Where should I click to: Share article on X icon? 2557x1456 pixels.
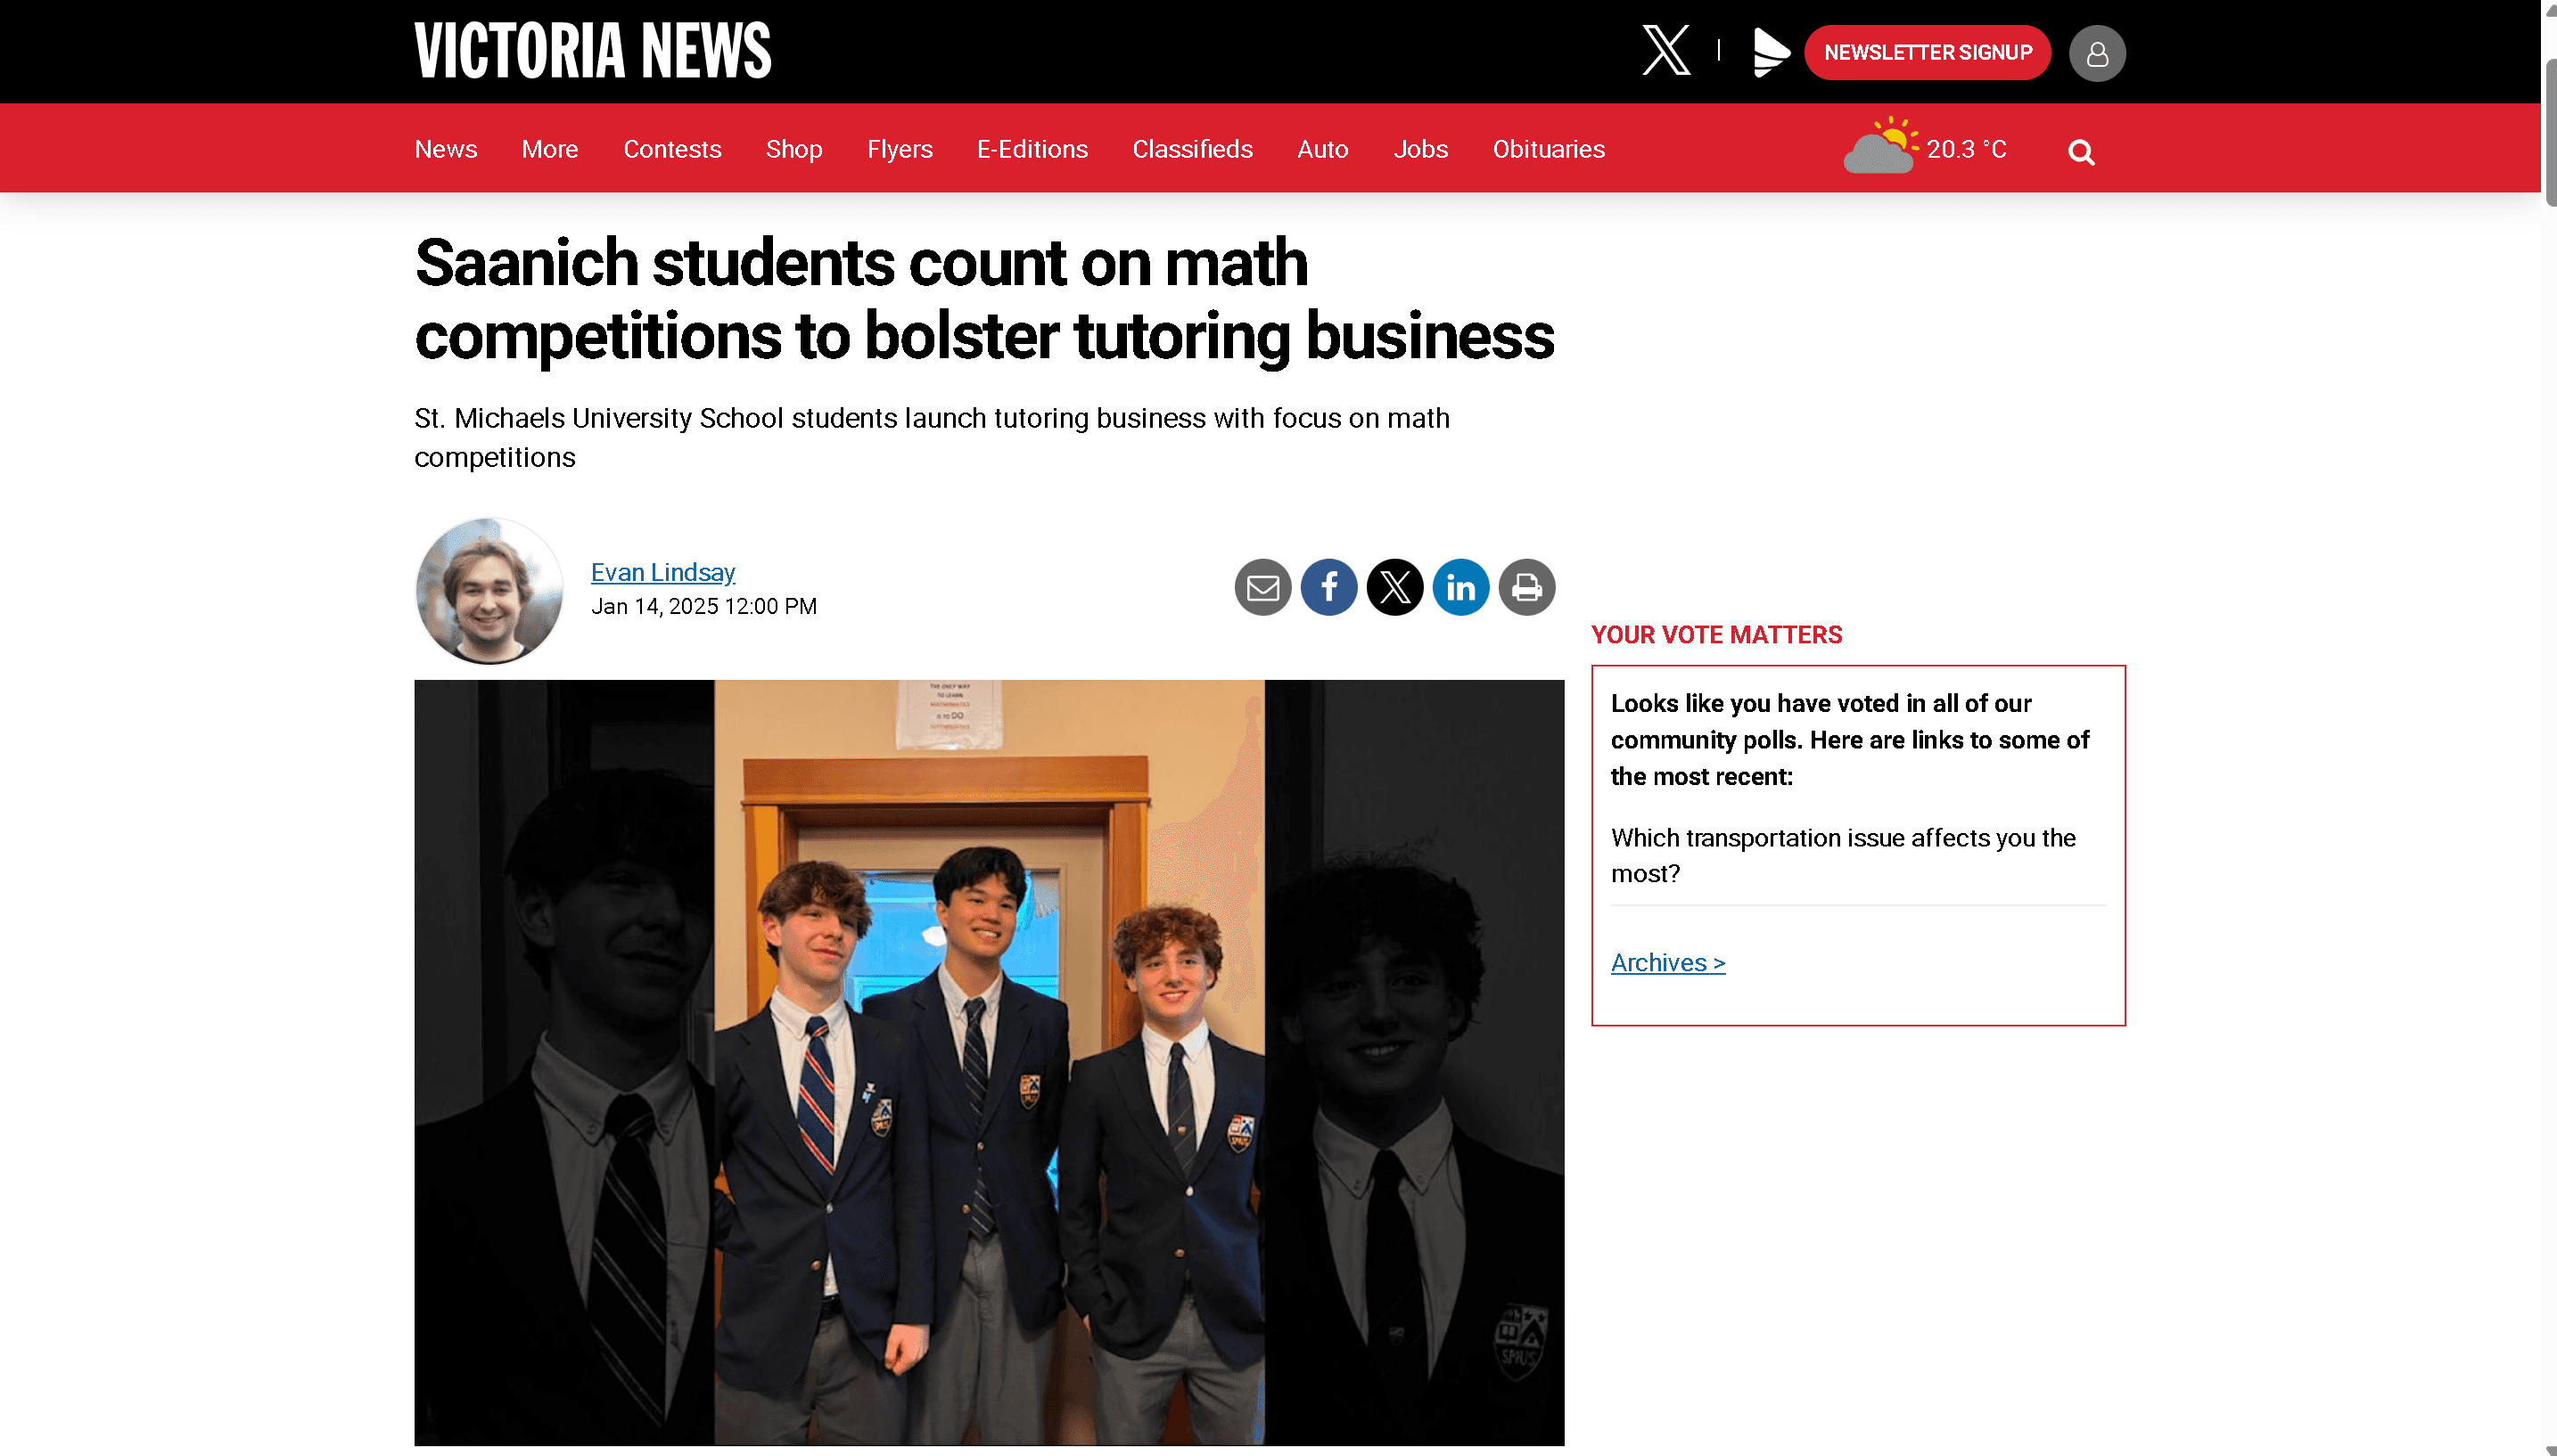1394,587
